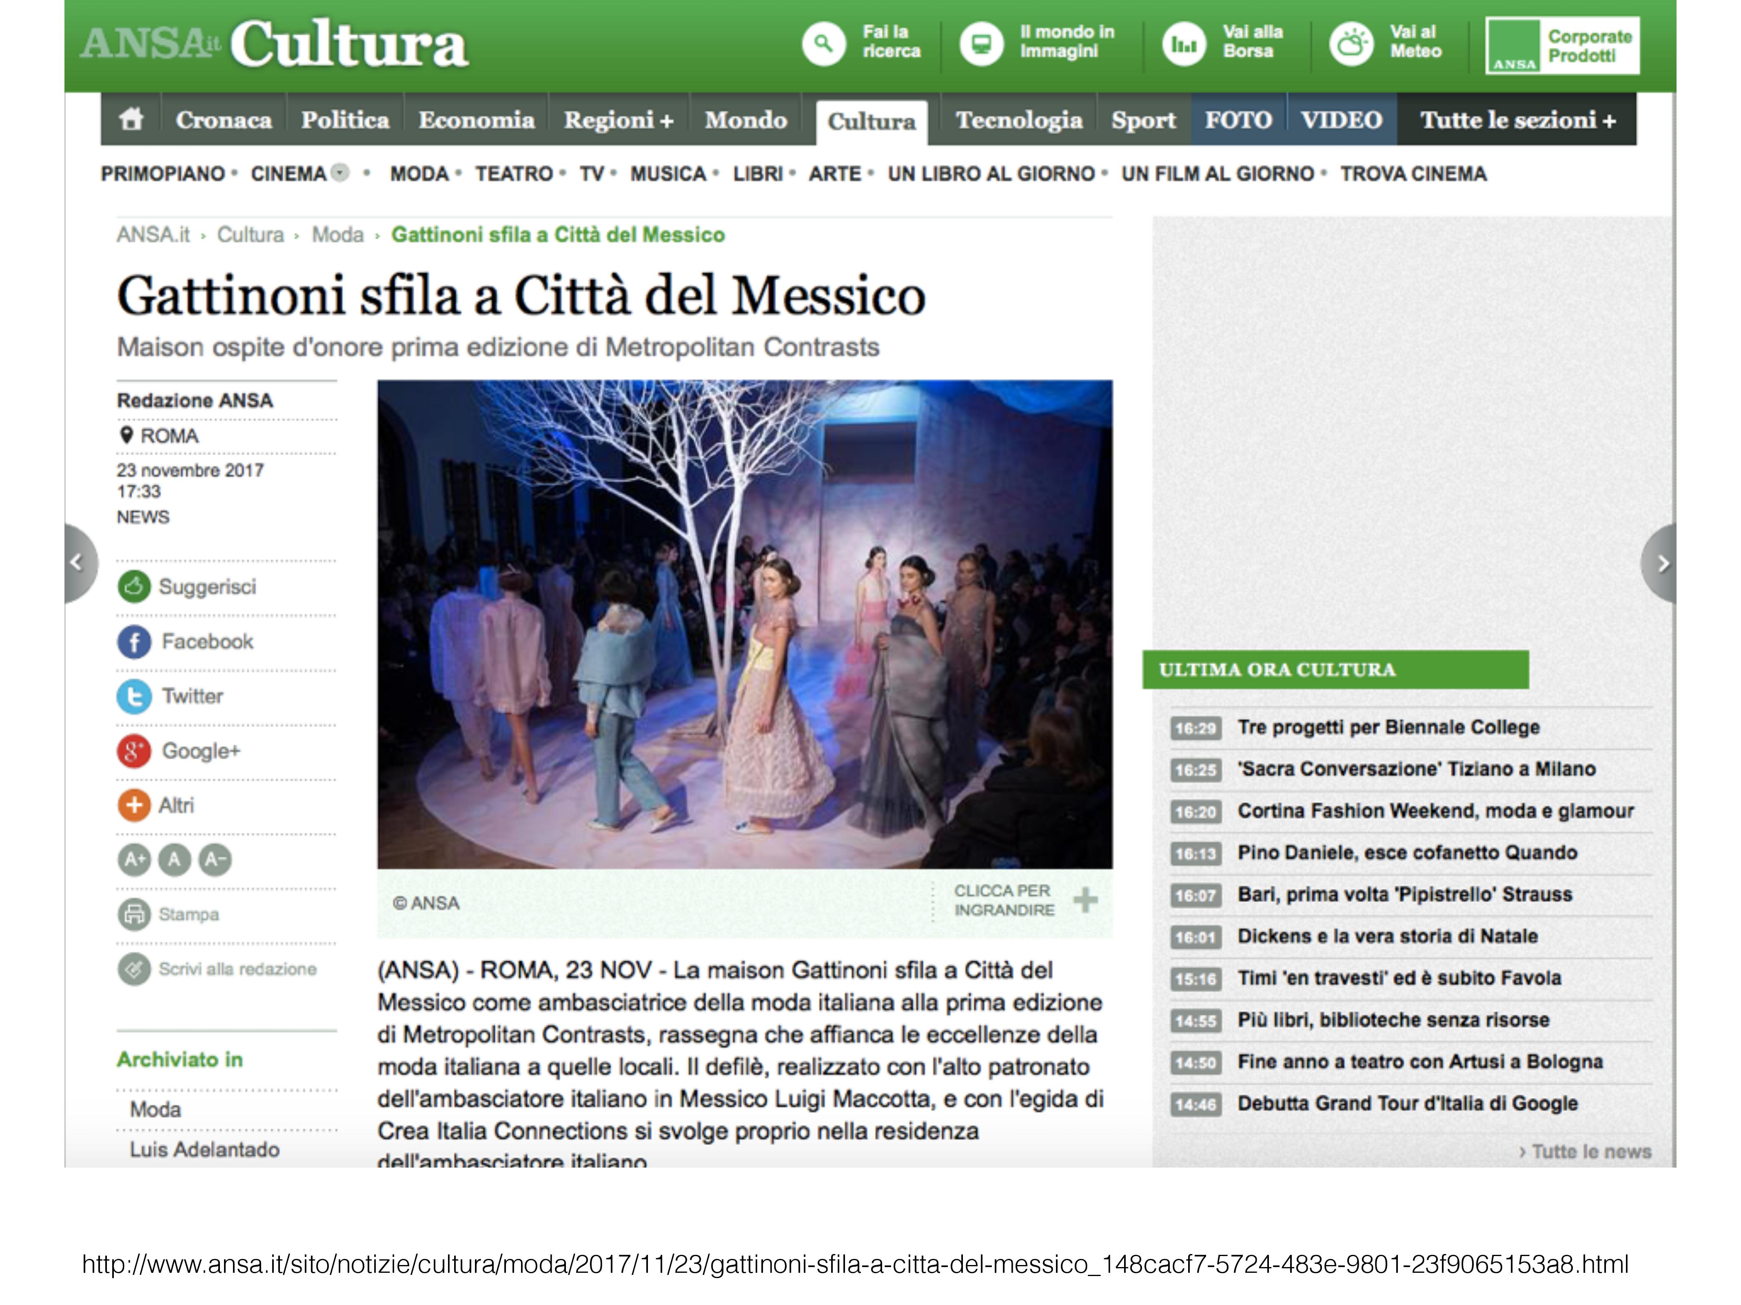Image resolution: width=1741 pixels, height=1305 pixels.
Task: Open Debutta Grand Tour d'Italia di Google
Action: 1407,1104
